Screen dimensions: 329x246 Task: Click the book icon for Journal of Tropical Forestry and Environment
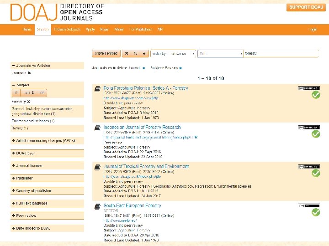(97, 167)
